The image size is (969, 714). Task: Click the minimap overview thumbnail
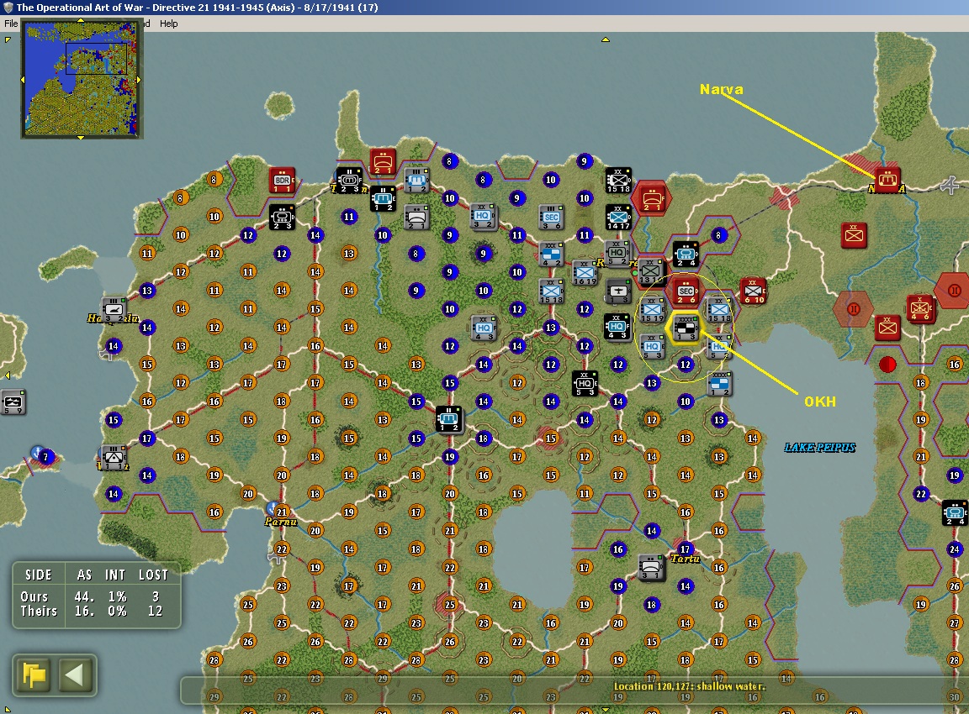point(81,78)
